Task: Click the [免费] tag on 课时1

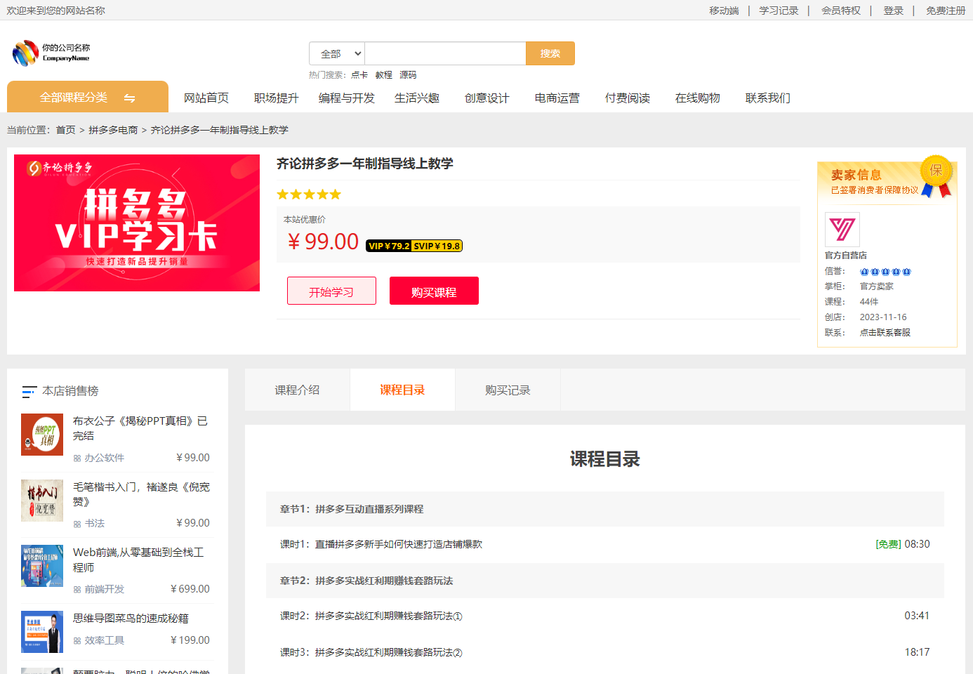Action: [x=889, y=544]
